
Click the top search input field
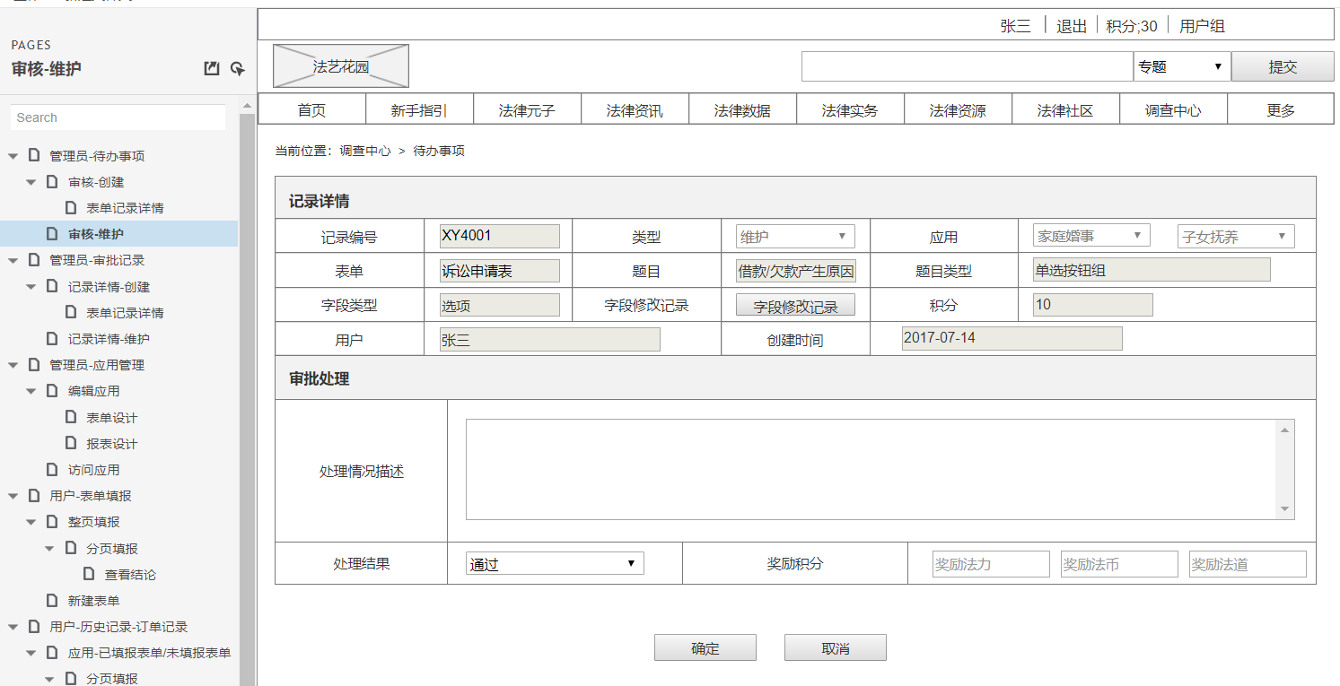tap(968, 66)
